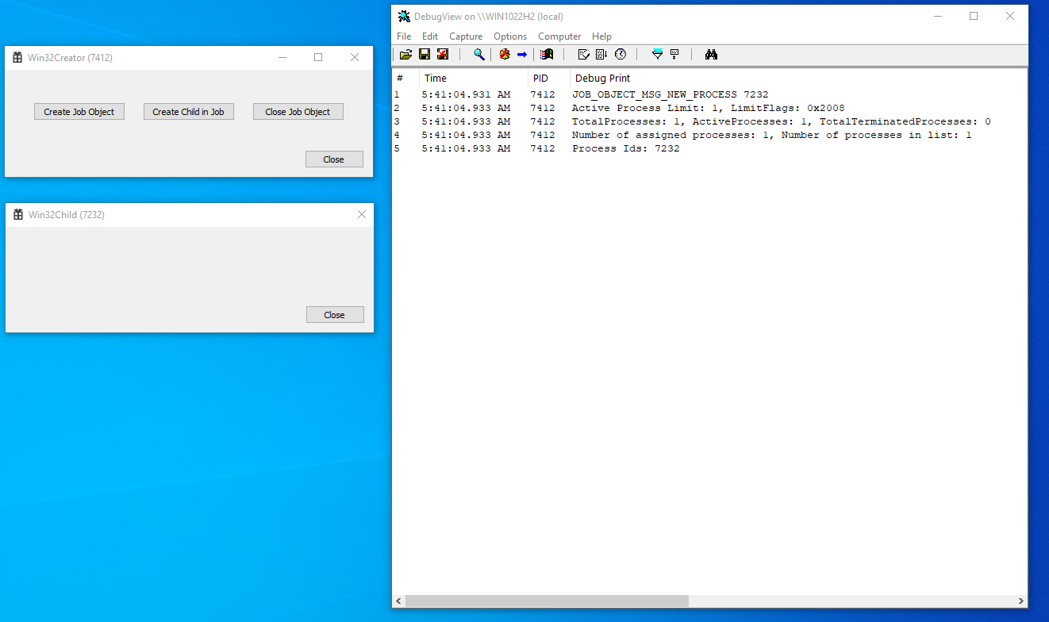The width and height of the screenshot is (1049, 622).
Task: Click Close button in Win32Creator window
Action: [334, 159]
